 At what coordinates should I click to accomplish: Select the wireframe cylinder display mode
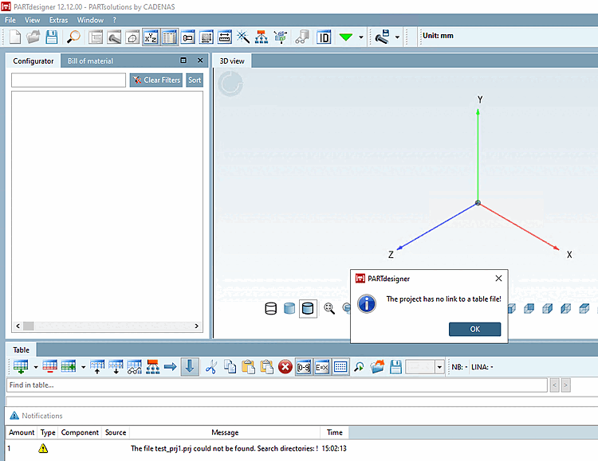click(x=271, y=309)
